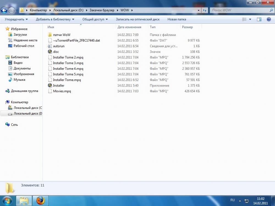Select the ~uTorrentPartFile_2F8C17440.dat file
The image size is (275, 206).
pyautogui.click(x=76, y=40)
